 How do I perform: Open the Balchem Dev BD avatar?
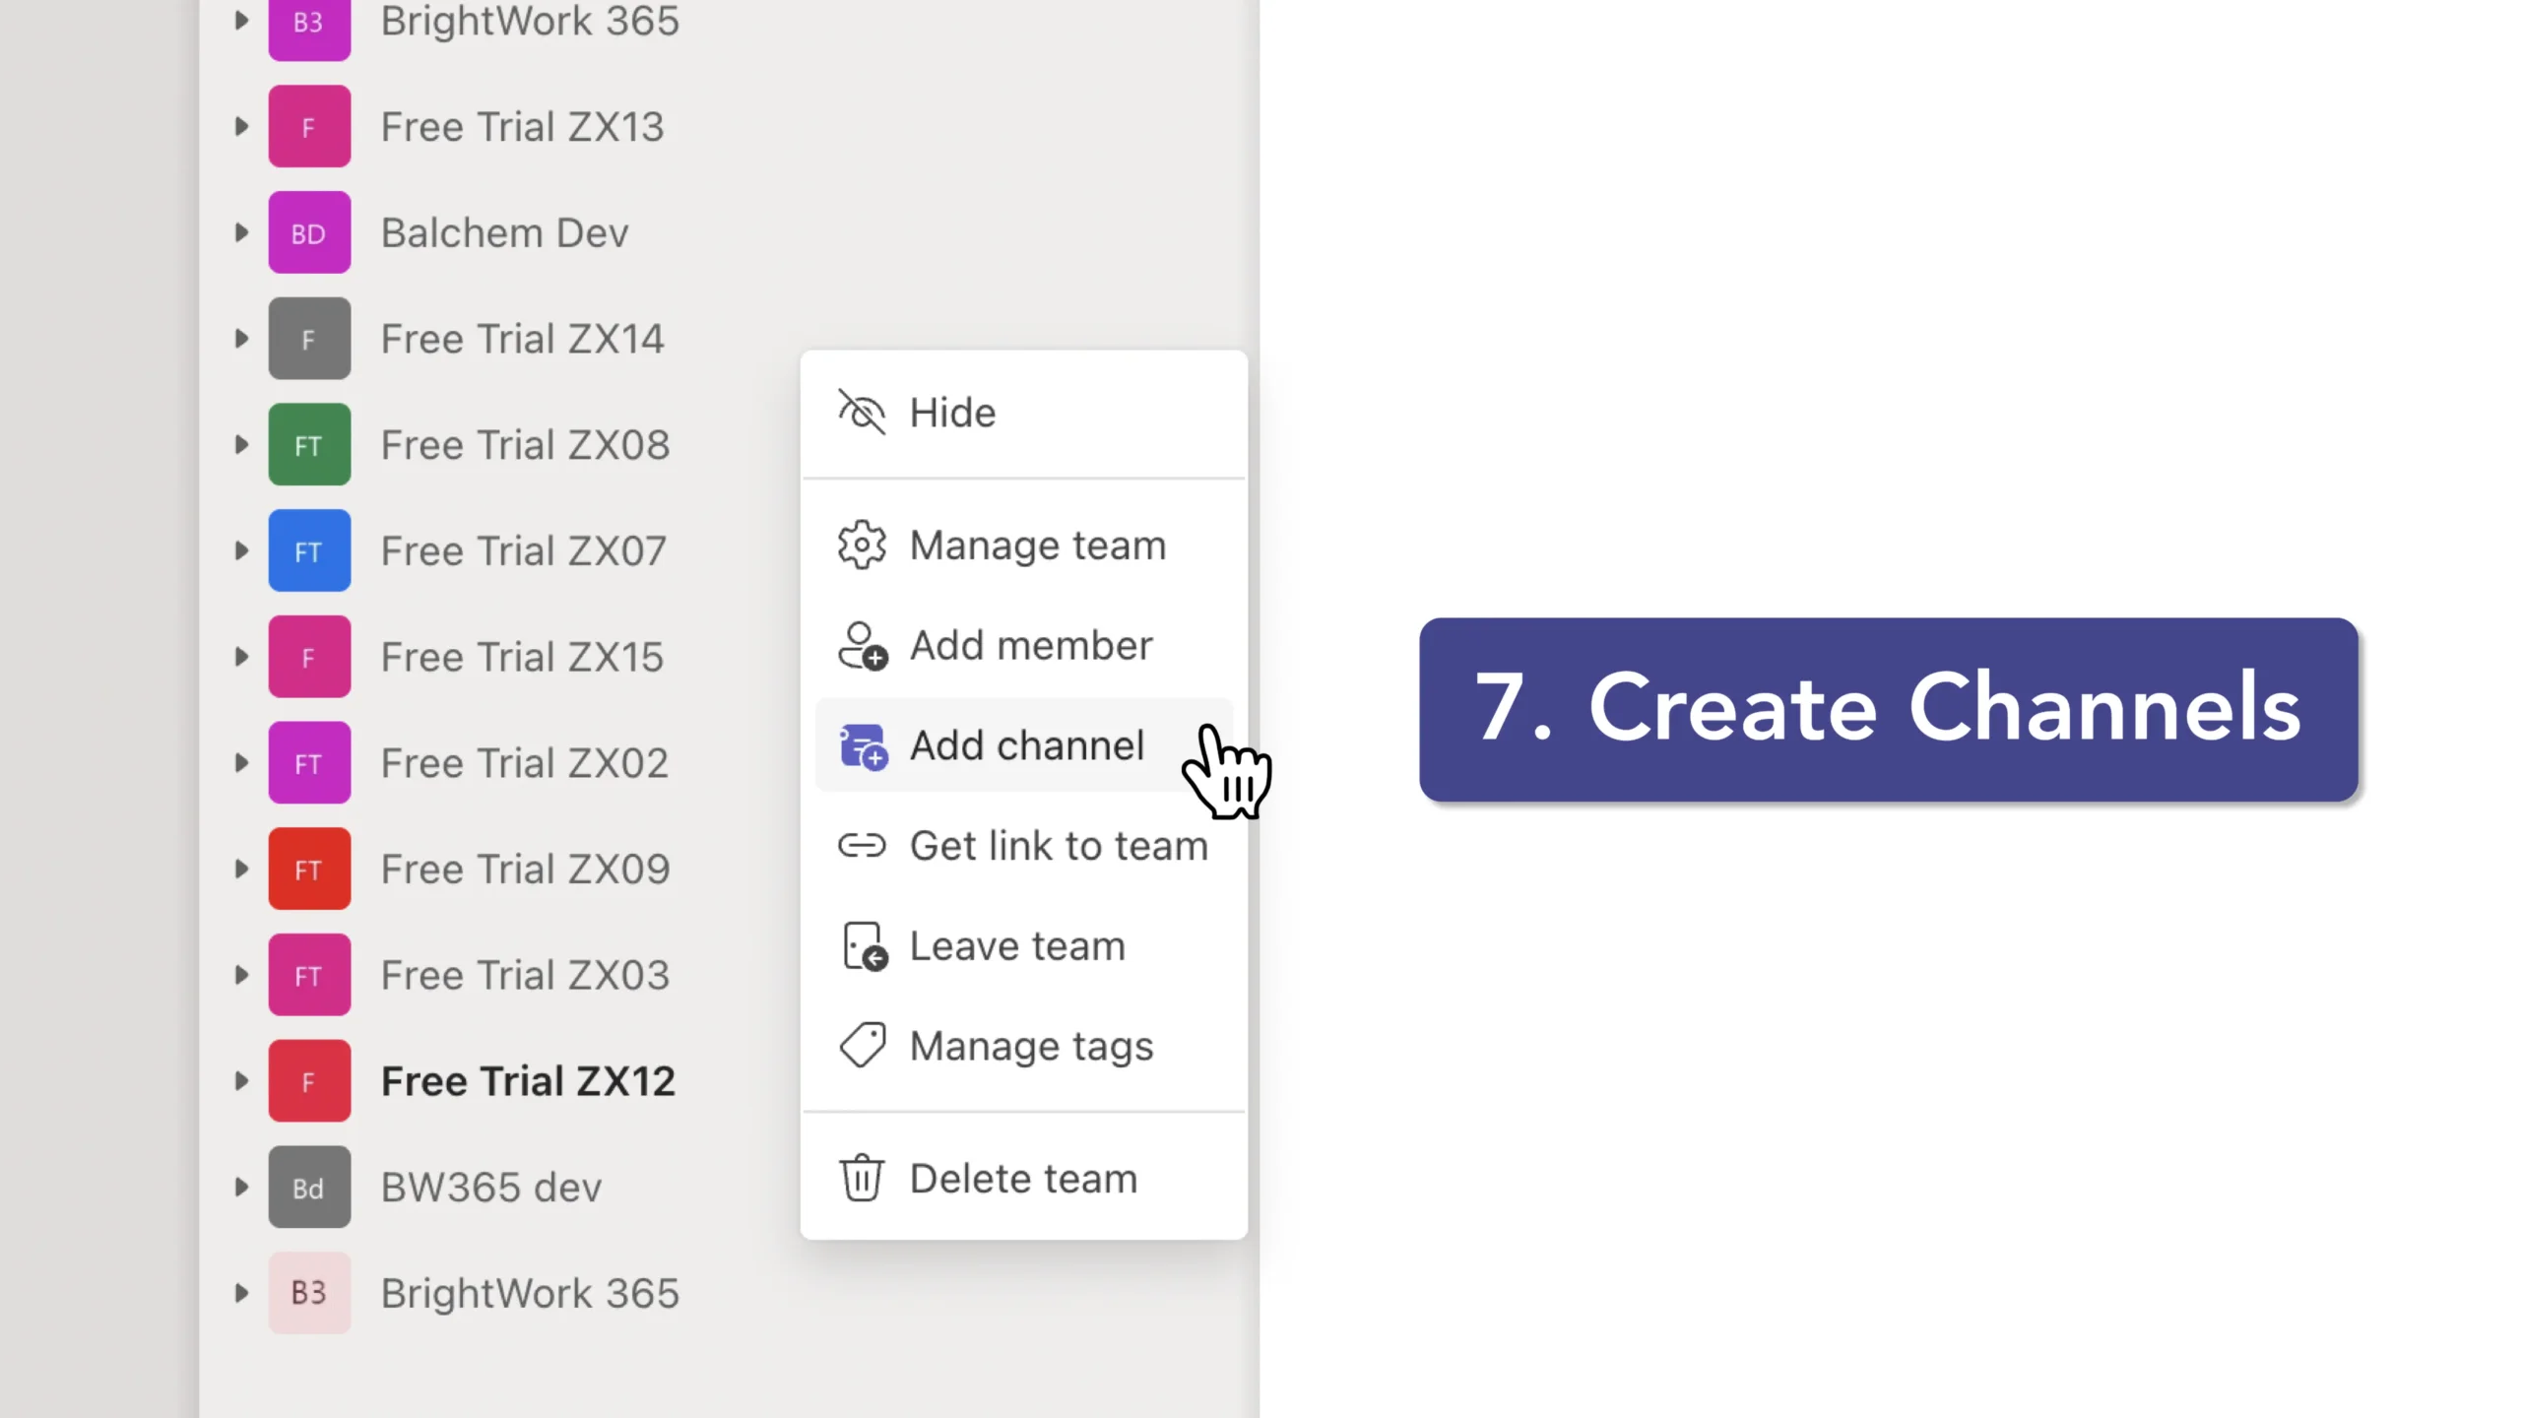pos(309,233)
